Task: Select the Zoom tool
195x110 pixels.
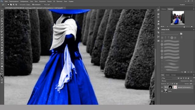Action: (2, 69)
